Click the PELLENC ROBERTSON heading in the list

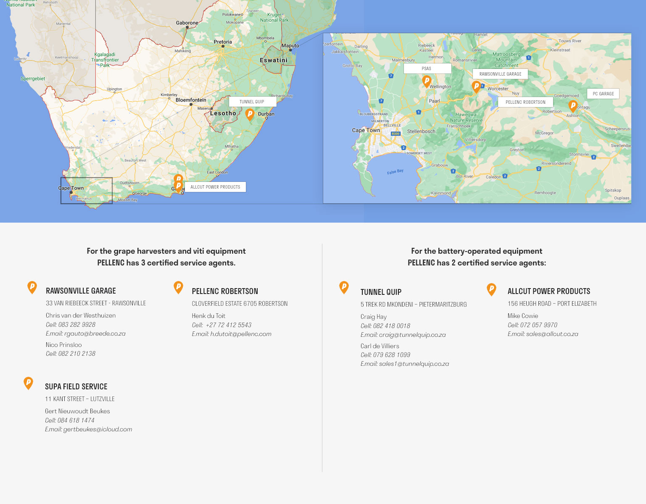[x=225, y=291]
